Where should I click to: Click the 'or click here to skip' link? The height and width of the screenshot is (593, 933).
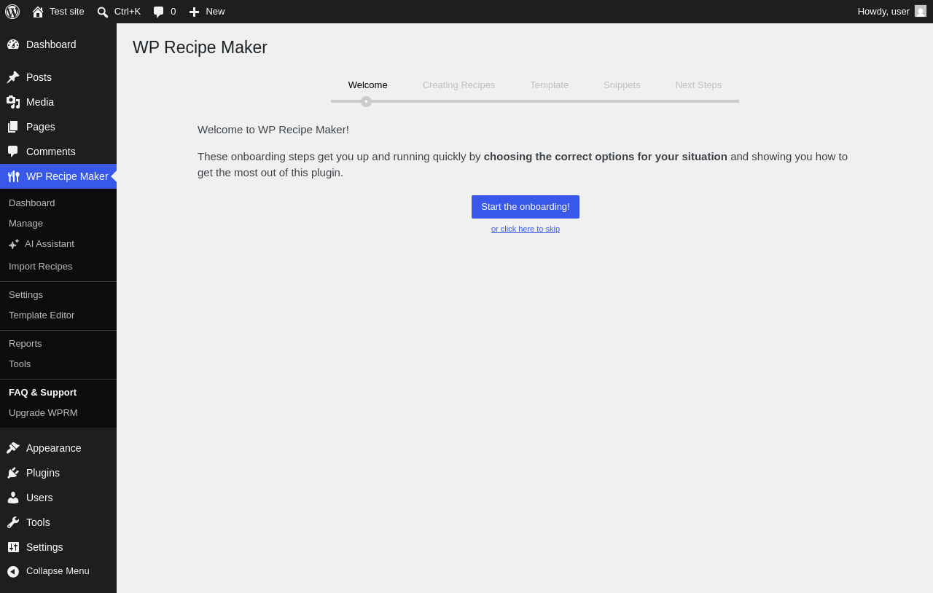click(526, 229)
